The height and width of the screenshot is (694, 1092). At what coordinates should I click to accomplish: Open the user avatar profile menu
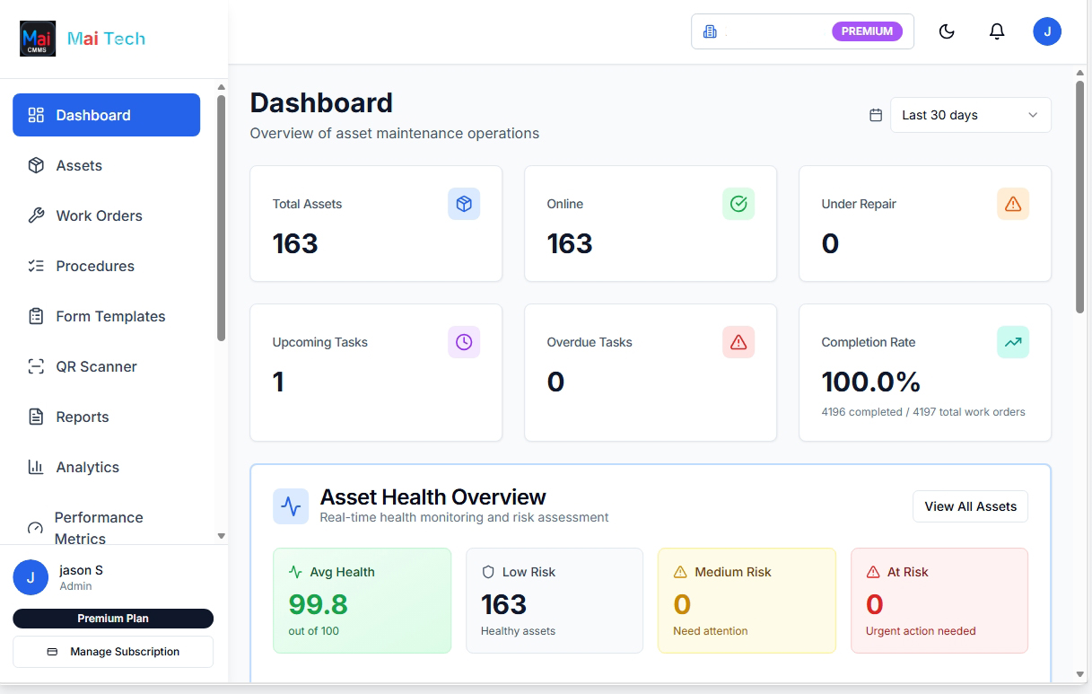(1047, 31)
